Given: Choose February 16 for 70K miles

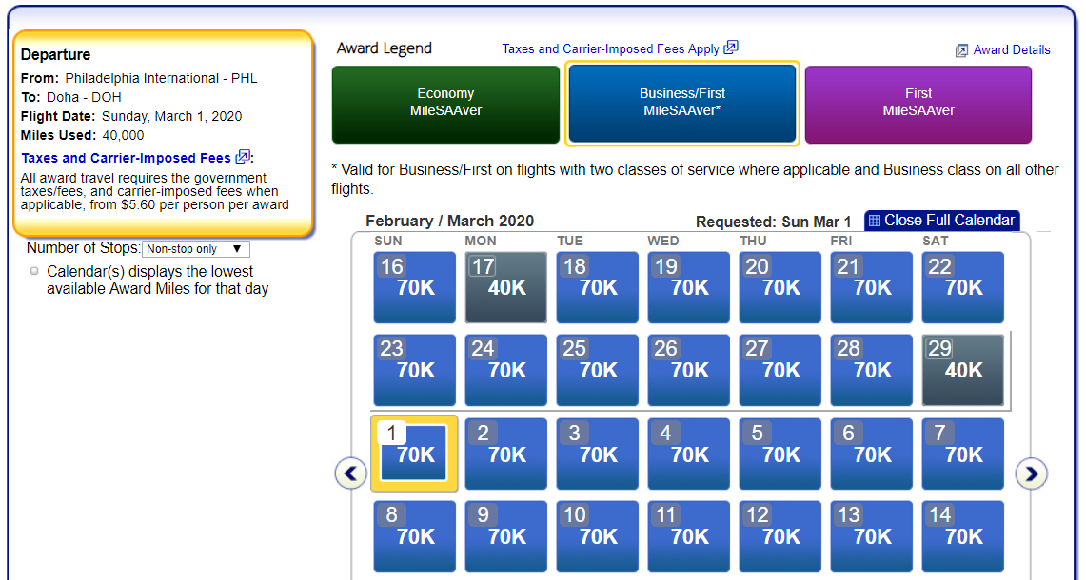Looking at the screenshot, I should [x=415, y=288].
